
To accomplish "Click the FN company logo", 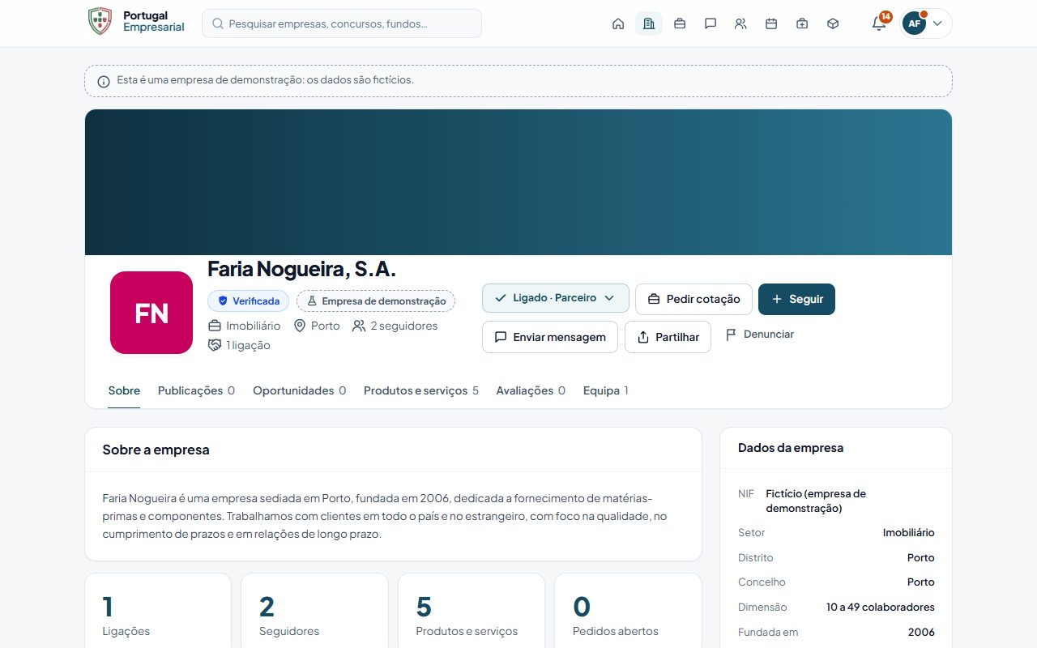I will click(x=151, y=313).
